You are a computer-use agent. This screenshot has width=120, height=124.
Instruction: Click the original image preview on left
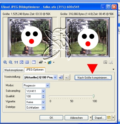(30, 37)
